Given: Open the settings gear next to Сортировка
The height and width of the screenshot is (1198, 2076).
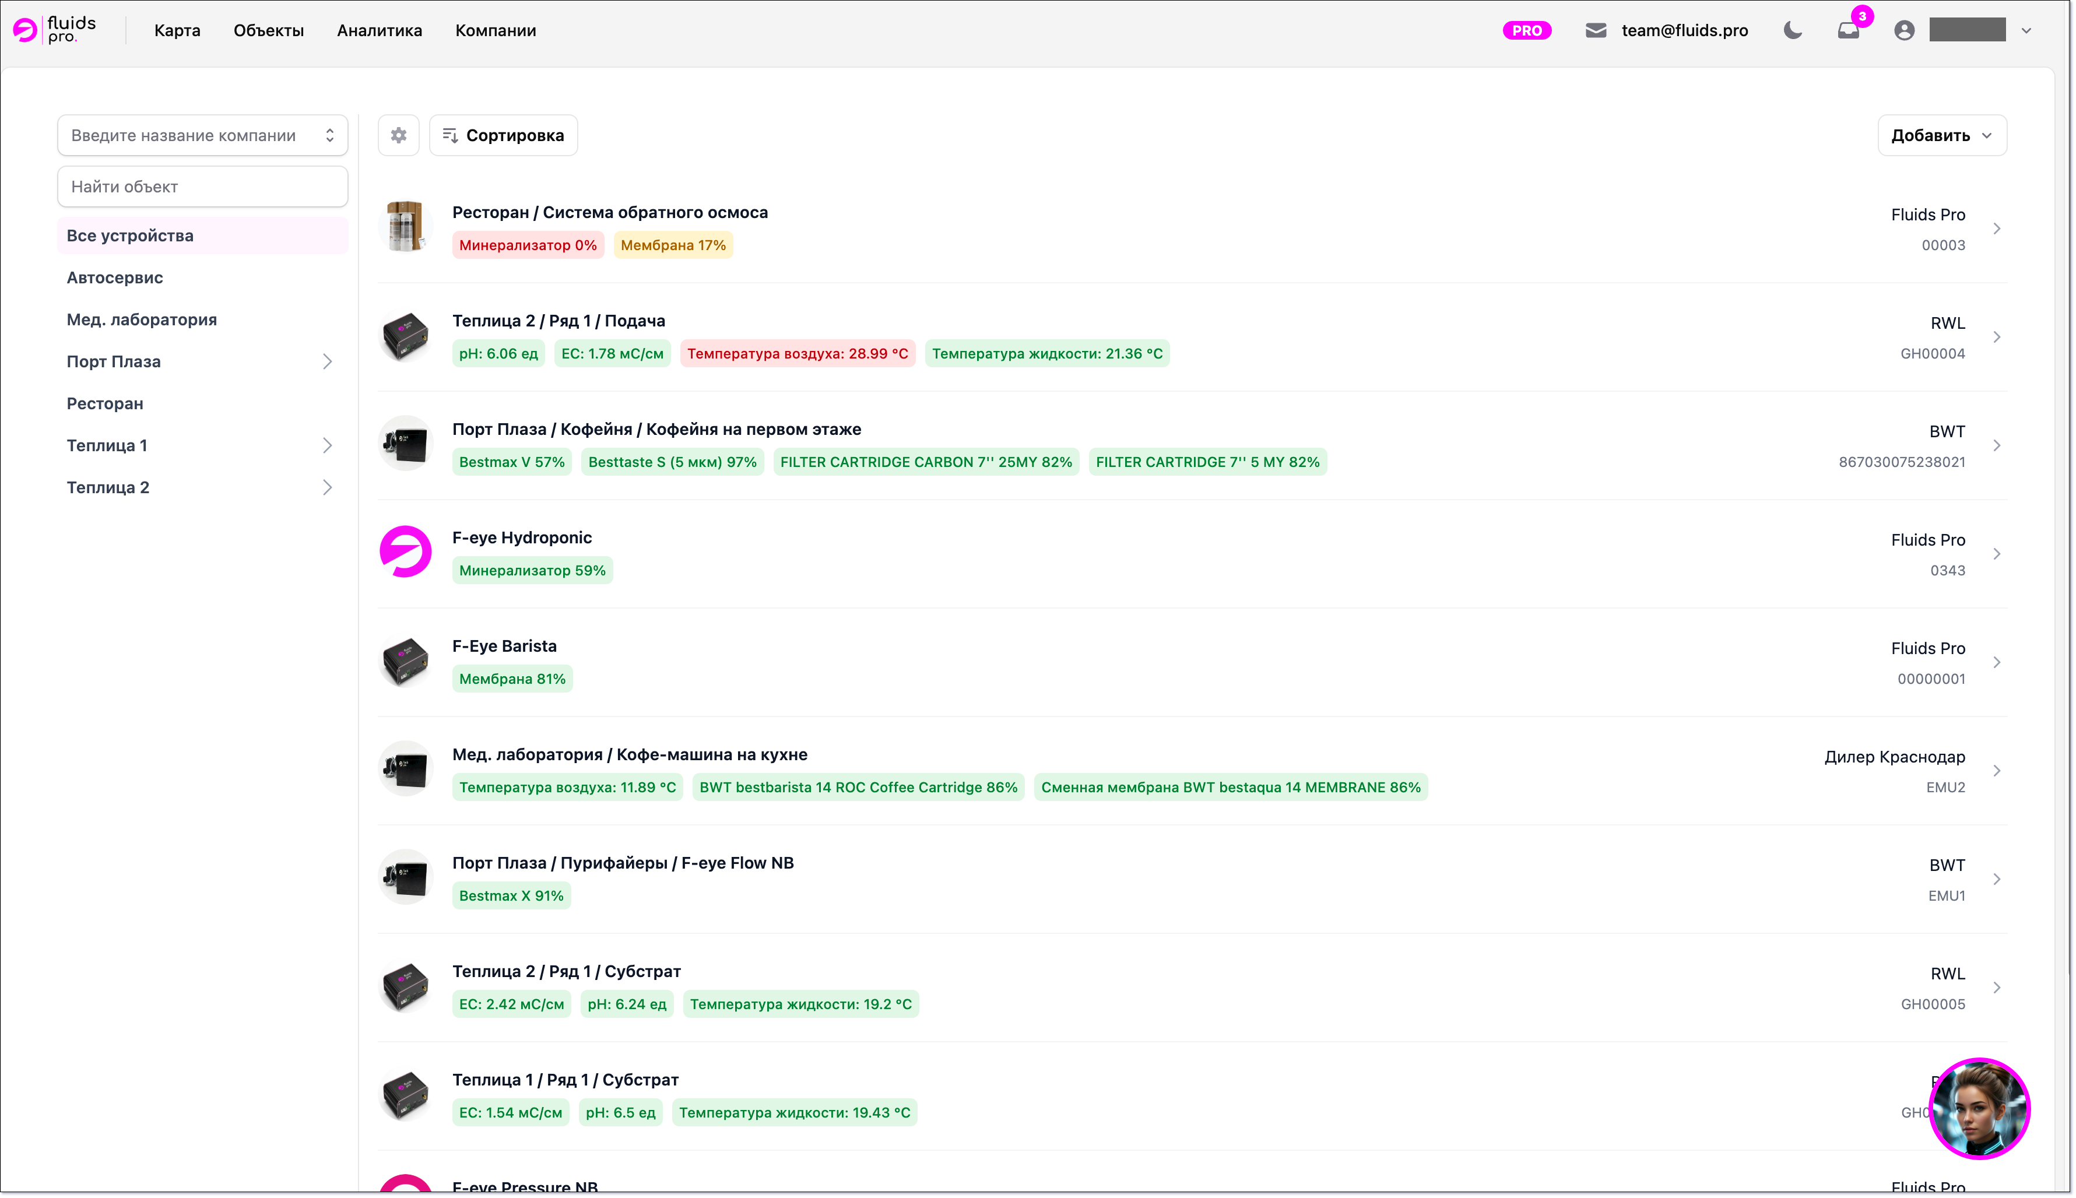Looking at the screenshot, I should 398,135.
